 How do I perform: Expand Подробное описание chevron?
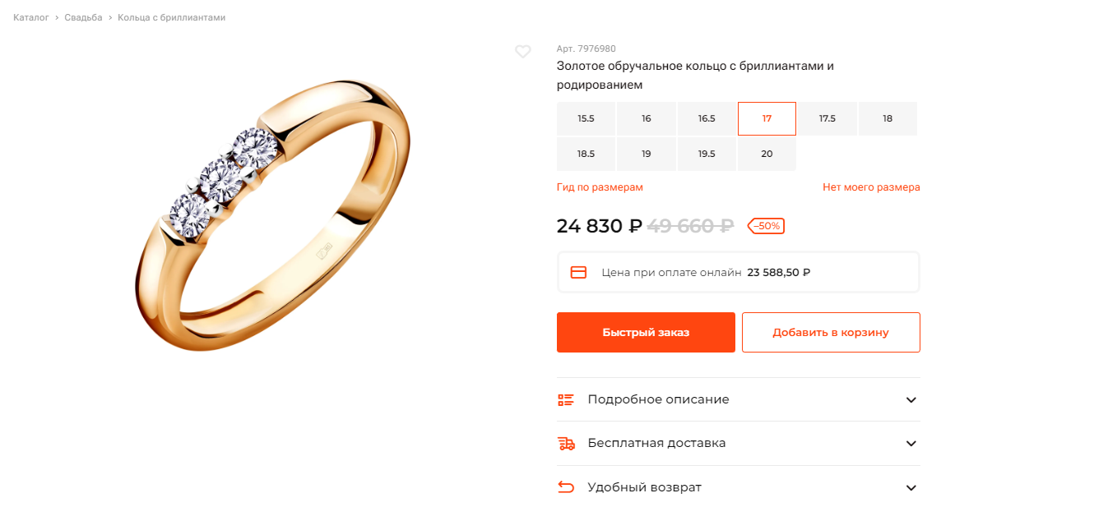coord(911,400)
